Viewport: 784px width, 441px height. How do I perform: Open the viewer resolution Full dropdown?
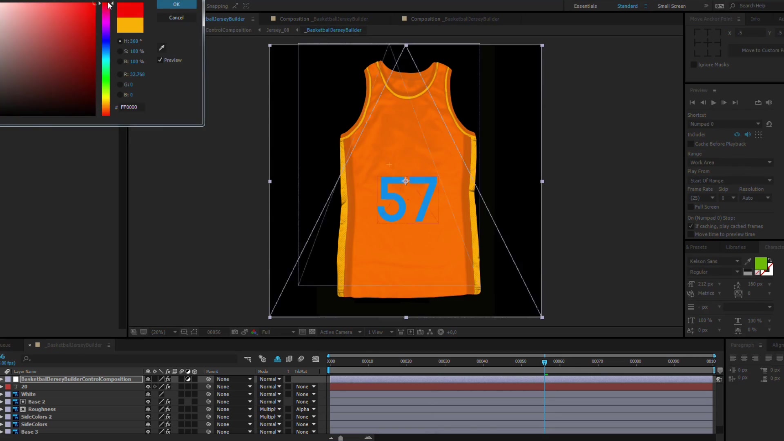tap(278, 332)
